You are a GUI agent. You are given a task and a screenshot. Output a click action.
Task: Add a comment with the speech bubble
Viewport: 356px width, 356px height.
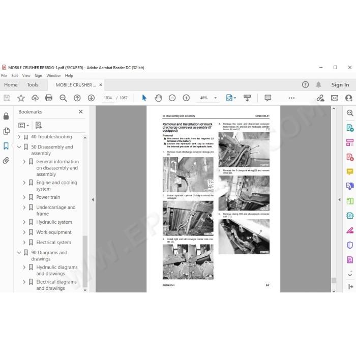(268, 98)
